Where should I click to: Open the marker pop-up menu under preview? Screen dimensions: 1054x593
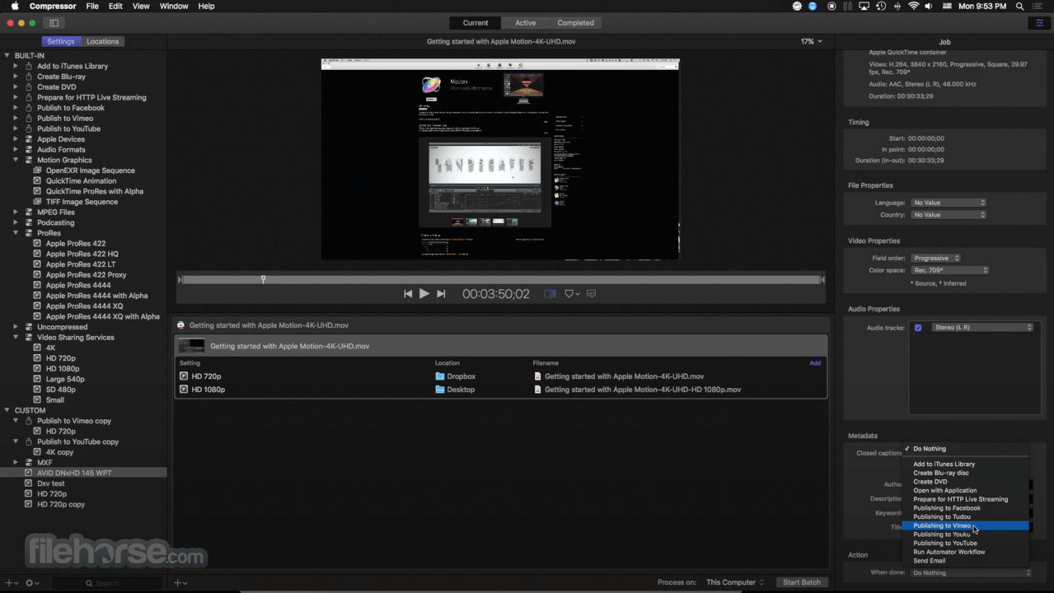(572, 294)
